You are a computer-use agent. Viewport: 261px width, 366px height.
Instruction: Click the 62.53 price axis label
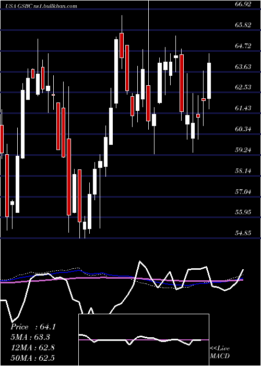pos(243,87)
